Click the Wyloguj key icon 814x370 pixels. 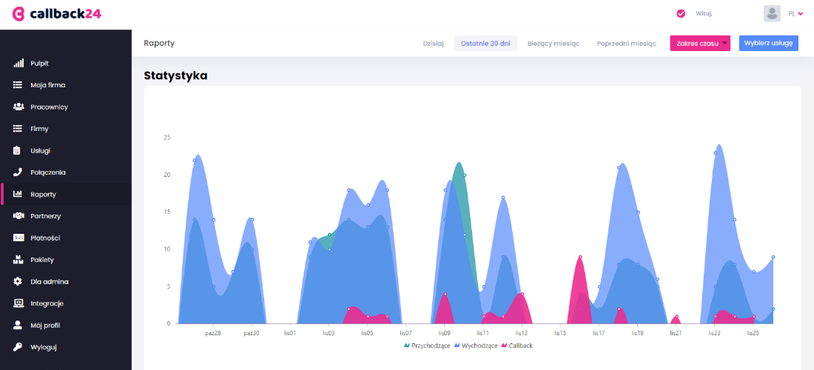click(x=18, y=347)
